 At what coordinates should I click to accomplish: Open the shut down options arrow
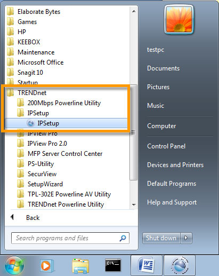186,238
